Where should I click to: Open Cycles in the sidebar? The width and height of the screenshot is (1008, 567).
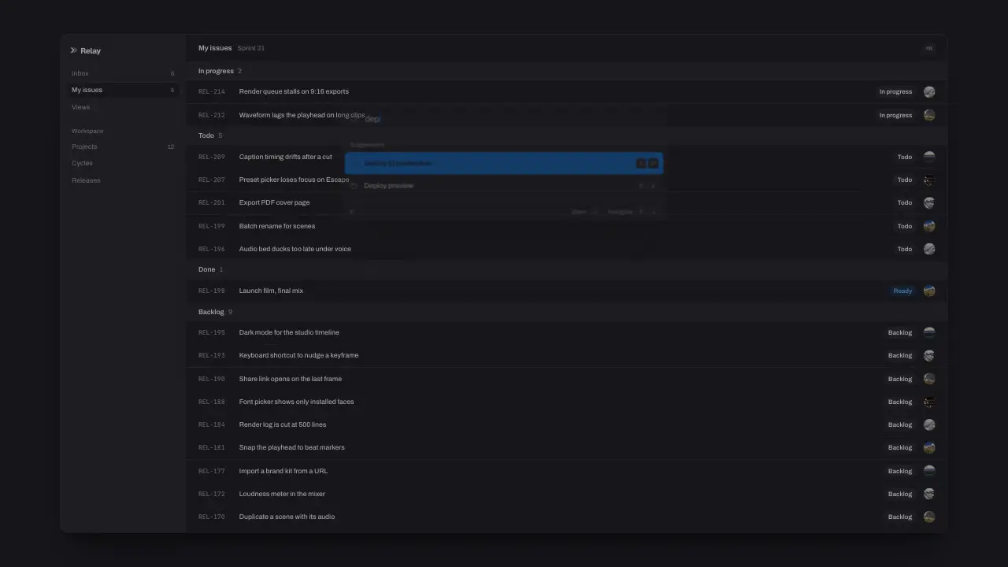pos(123,163)
